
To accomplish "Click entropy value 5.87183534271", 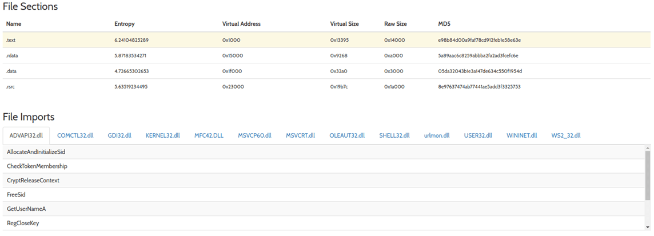I will (x=130, y=55).
